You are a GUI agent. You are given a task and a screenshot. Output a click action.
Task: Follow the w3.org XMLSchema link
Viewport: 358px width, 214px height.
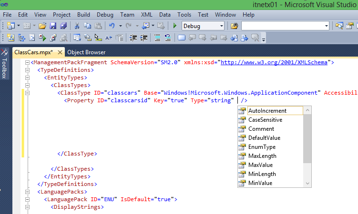[x=276, y=62]
